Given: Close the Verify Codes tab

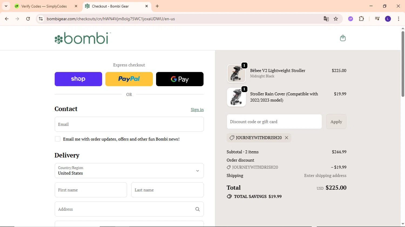Looking at the screenshot, I should 76,6.
